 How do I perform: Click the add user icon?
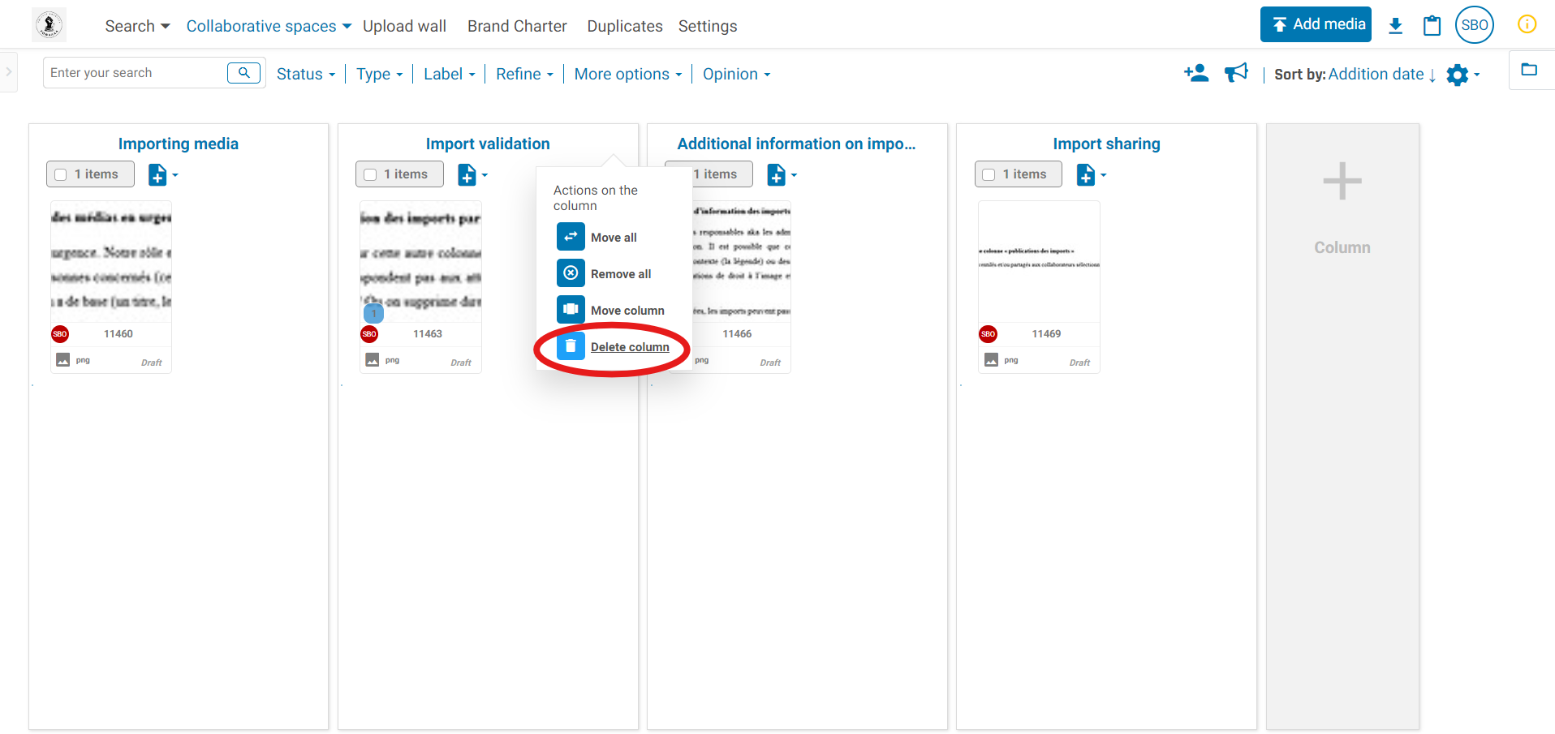pos(1195,74)
